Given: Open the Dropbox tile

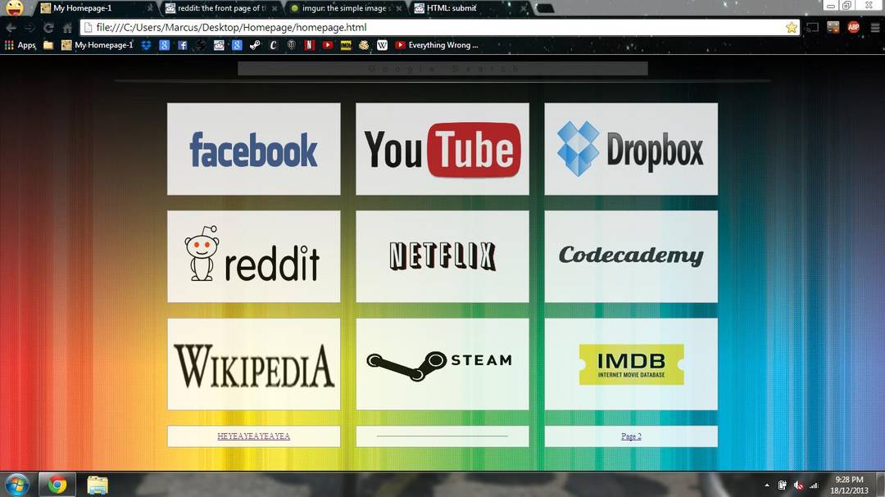Looking at the screenshot, I should click(x=631, y=149).
